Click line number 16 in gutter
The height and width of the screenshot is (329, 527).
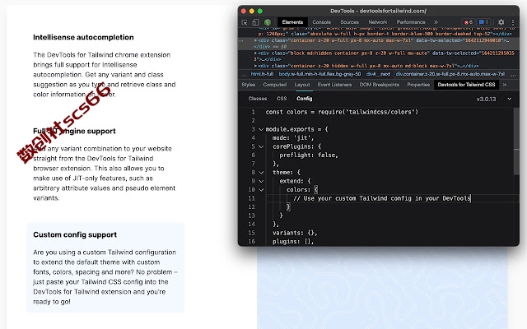[x=251, y=242]
